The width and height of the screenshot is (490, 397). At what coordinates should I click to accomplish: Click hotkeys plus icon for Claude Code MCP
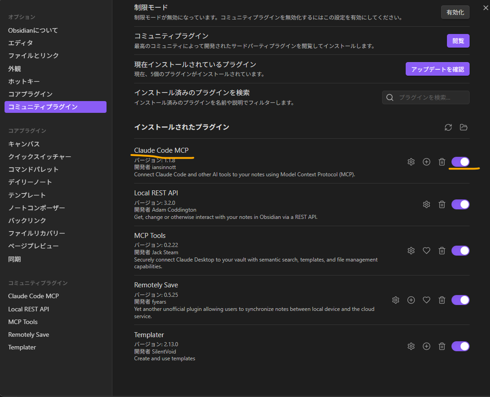coord(426,162)
